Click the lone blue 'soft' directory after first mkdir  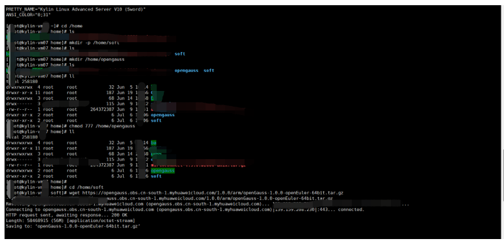coord(179,54)
